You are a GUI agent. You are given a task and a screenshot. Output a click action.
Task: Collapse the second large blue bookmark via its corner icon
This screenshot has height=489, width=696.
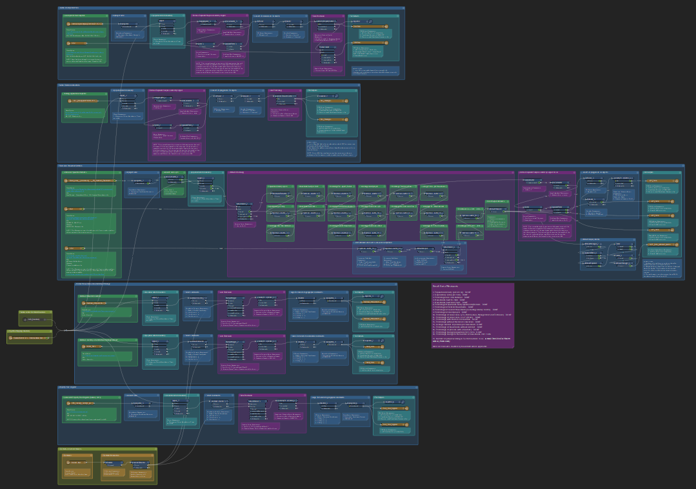coord(359,85)
